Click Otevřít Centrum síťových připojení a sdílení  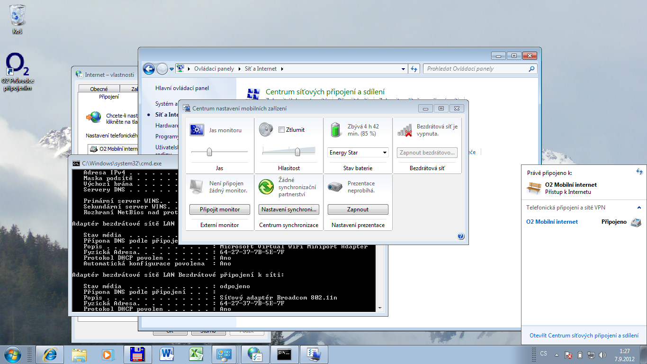[x=584, y=336]
